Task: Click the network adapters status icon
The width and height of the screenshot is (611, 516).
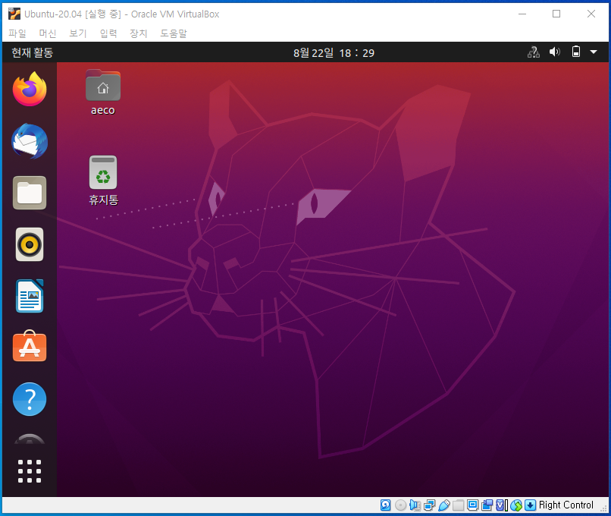Action: point(429,505)
